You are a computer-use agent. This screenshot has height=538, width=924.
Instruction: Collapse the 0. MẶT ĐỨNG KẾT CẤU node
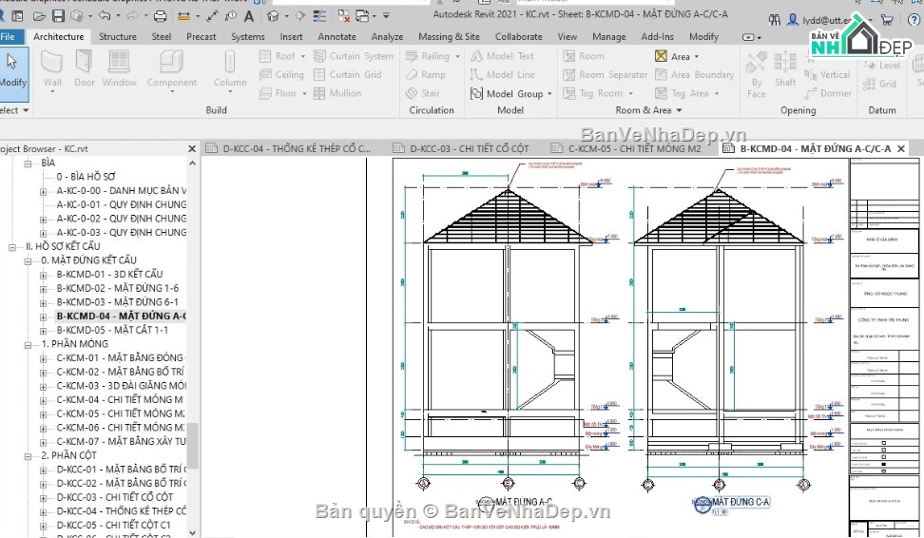click(28, 261)
